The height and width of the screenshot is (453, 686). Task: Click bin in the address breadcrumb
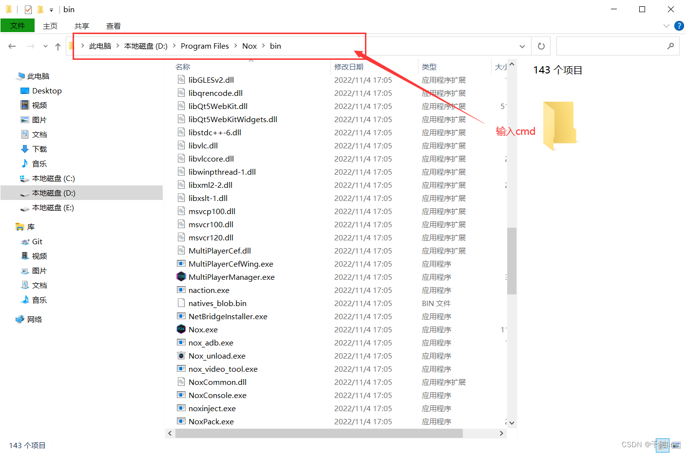(x=275, y=46)
